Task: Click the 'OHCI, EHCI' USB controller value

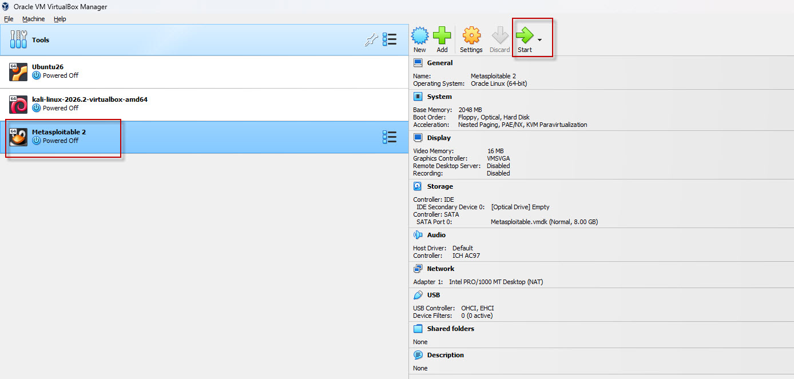Action: 478,308
